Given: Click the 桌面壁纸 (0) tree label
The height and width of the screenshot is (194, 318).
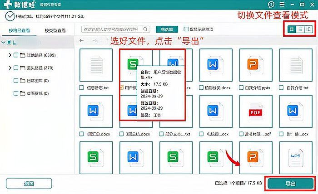Looking at the screenshot, I should (x=38, y=93).
